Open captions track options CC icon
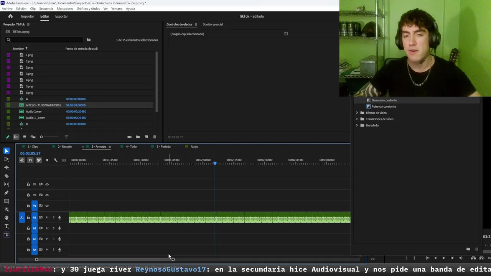Screen dimensions: 491x276 (64, 160)
